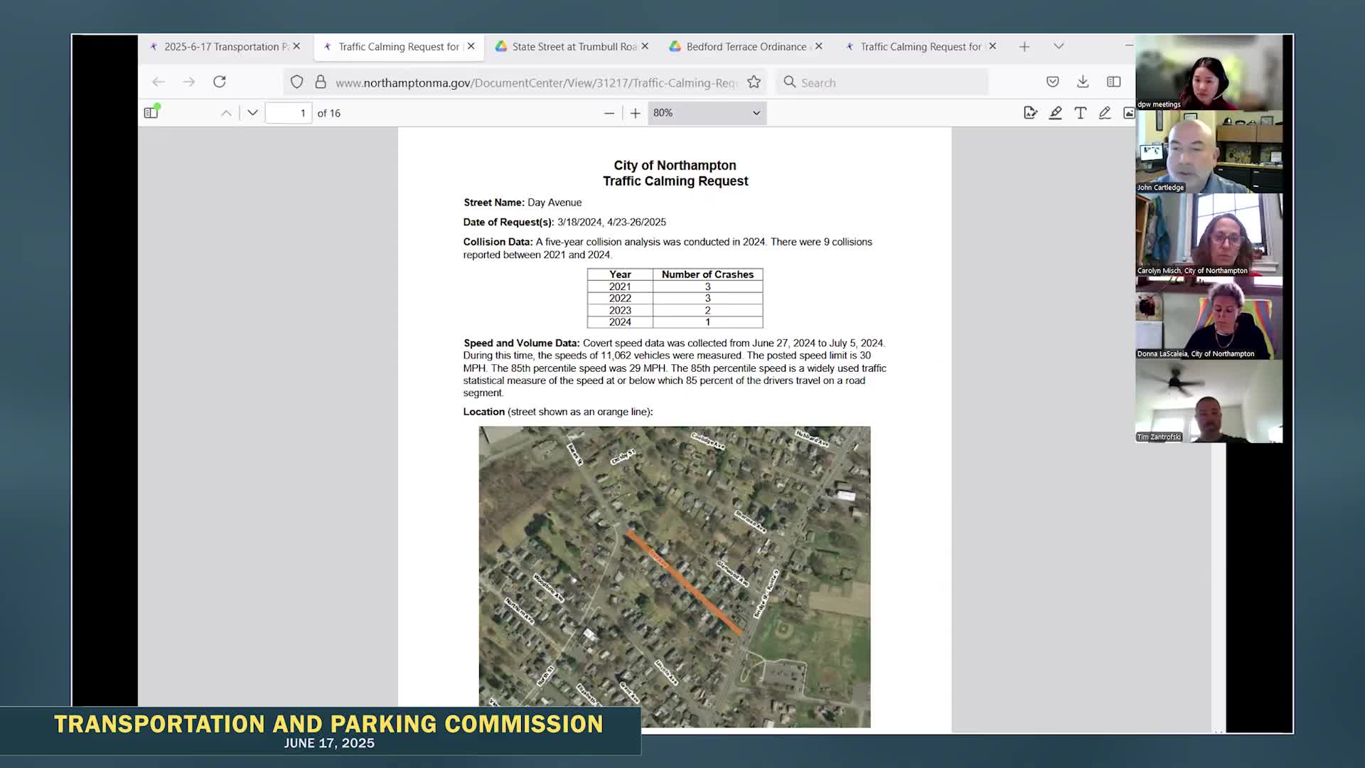Click 'Street Name: Day Avenue' text
1365x768 pixels.
523,203
